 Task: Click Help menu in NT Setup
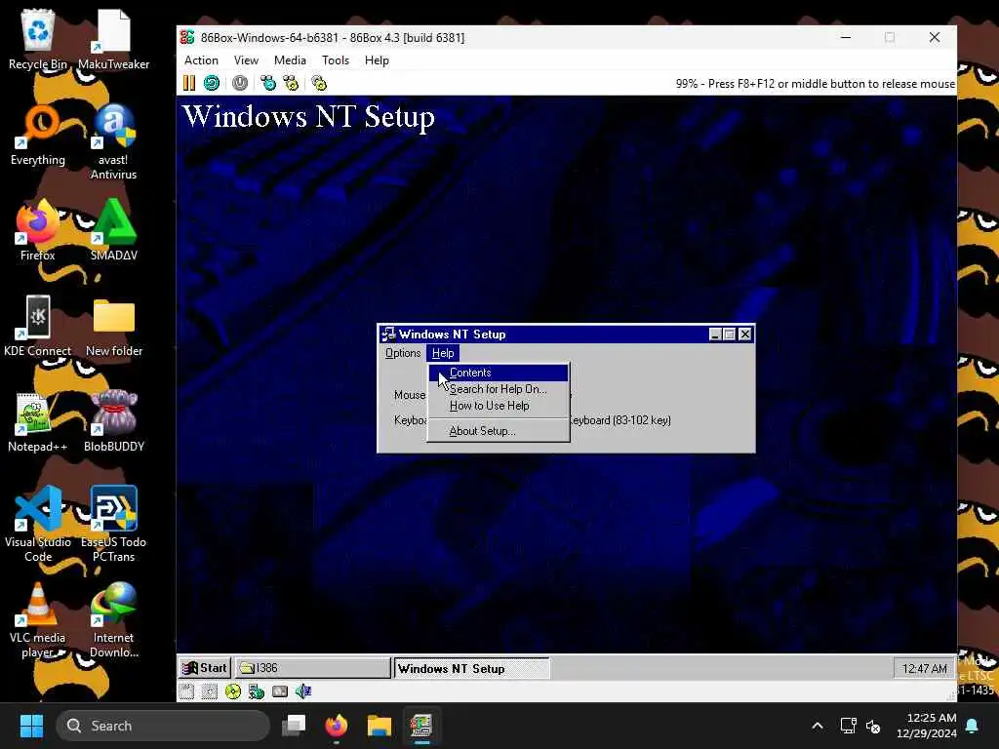[x=443, y=353]
